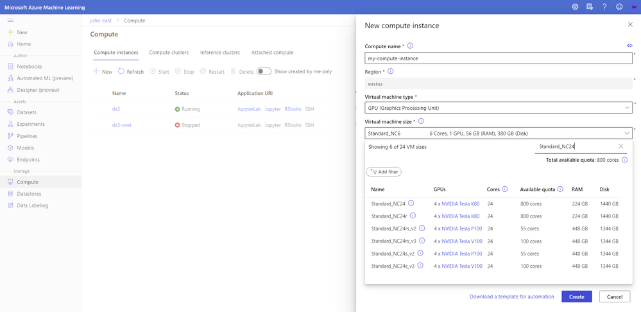Screen dimensions: 641x312
Task: Click the Status column header
Action: coord(182,93)
